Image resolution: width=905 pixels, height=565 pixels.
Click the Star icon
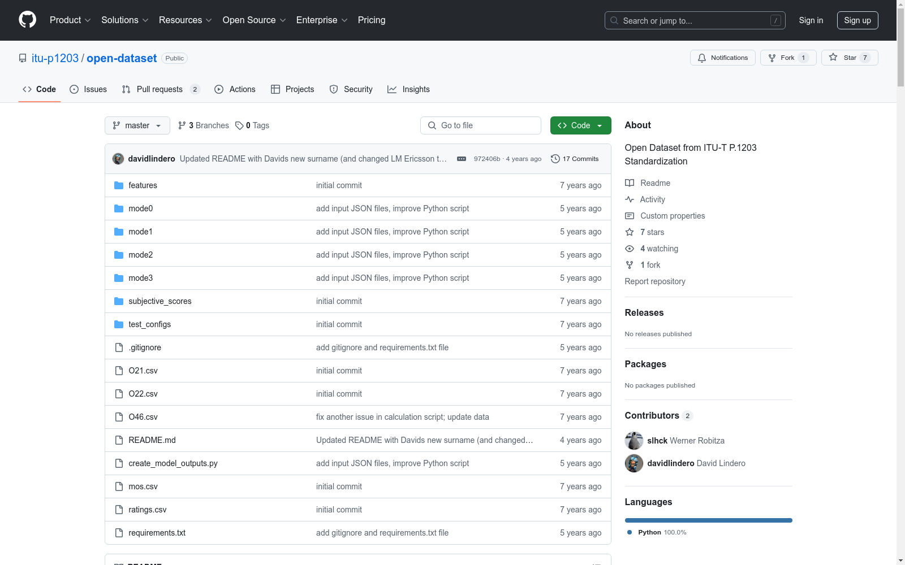pyautogui.click(x=833, y=57)
